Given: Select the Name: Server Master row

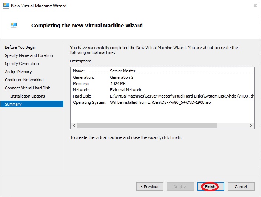Looking at the screenshot, I should tap(163, 71).
